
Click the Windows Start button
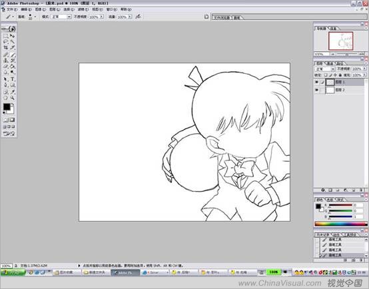pos(13,272)
